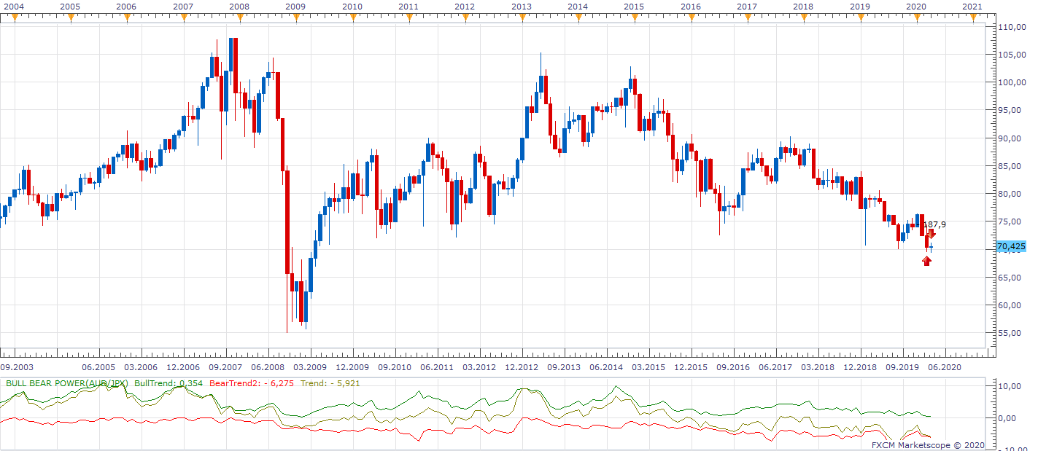Click the 12.2009 date axis label
The height and width of the screenshot is (451, 1038).
point(352,368)
